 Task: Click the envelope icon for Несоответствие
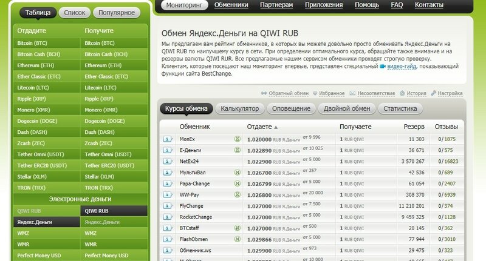(x=352, y=93)
